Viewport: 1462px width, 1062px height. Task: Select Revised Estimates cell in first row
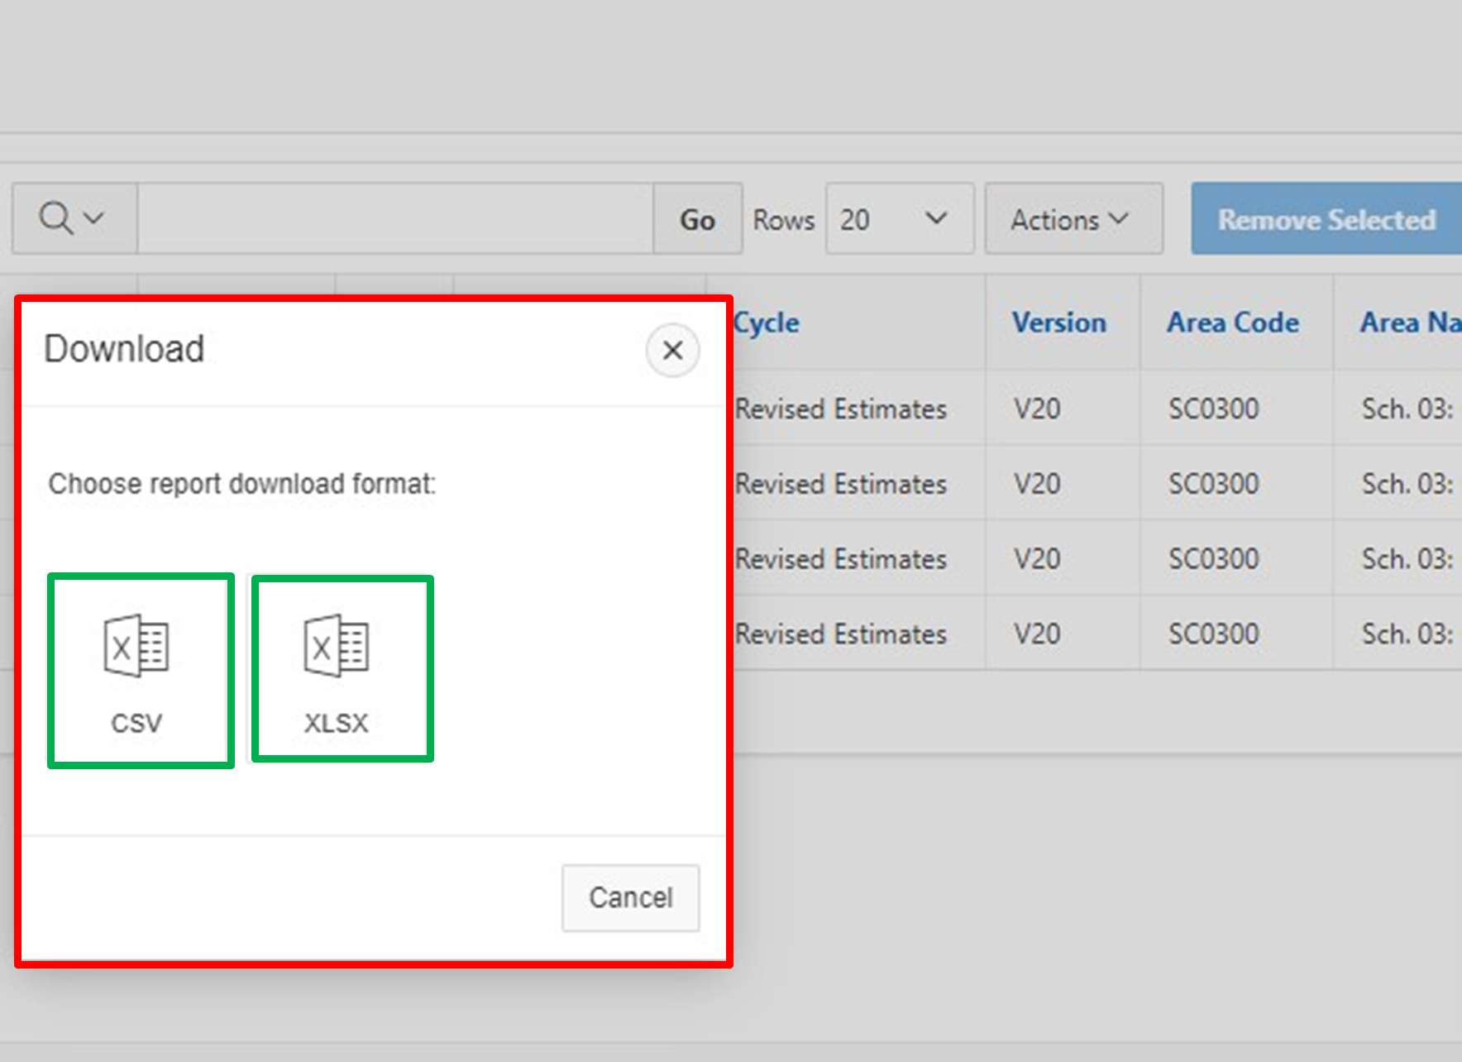click(841, 409)
